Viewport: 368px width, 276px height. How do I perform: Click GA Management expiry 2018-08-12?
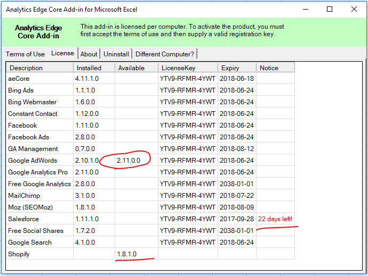237,149
